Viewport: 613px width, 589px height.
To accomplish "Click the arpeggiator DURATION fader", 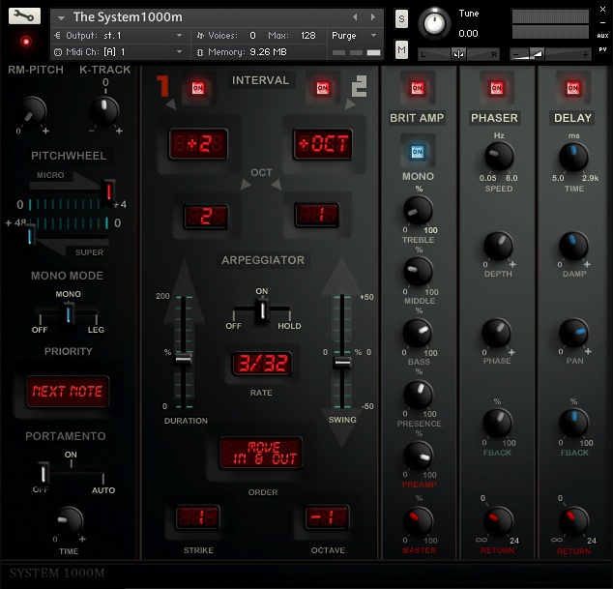I will [x=183, y=359].
